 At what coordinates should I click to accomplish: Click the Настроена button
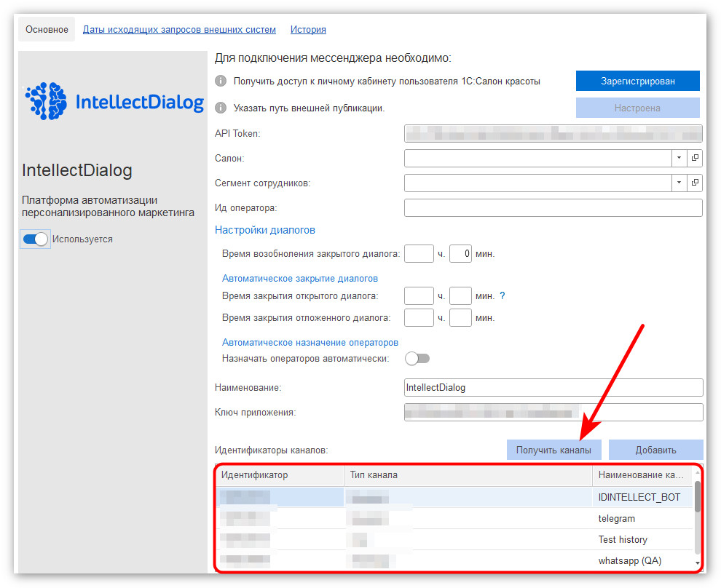[638, 108]
